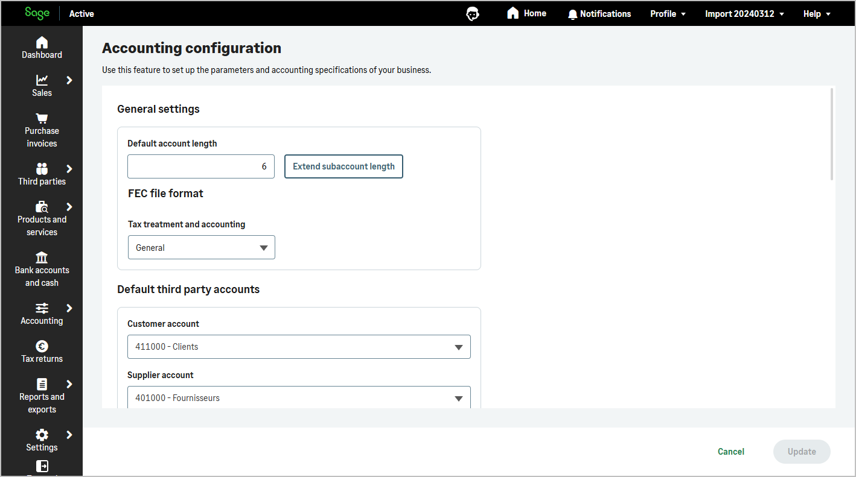Click the Active label beside Sage logo
The width and height of the screenshot is (856, 477).
tap(81, 14)
